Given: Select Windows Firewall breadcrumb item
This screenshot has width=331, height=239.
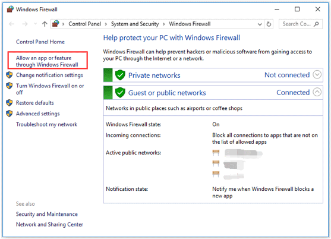Looking at the screenshot, I should pos(190,24).
